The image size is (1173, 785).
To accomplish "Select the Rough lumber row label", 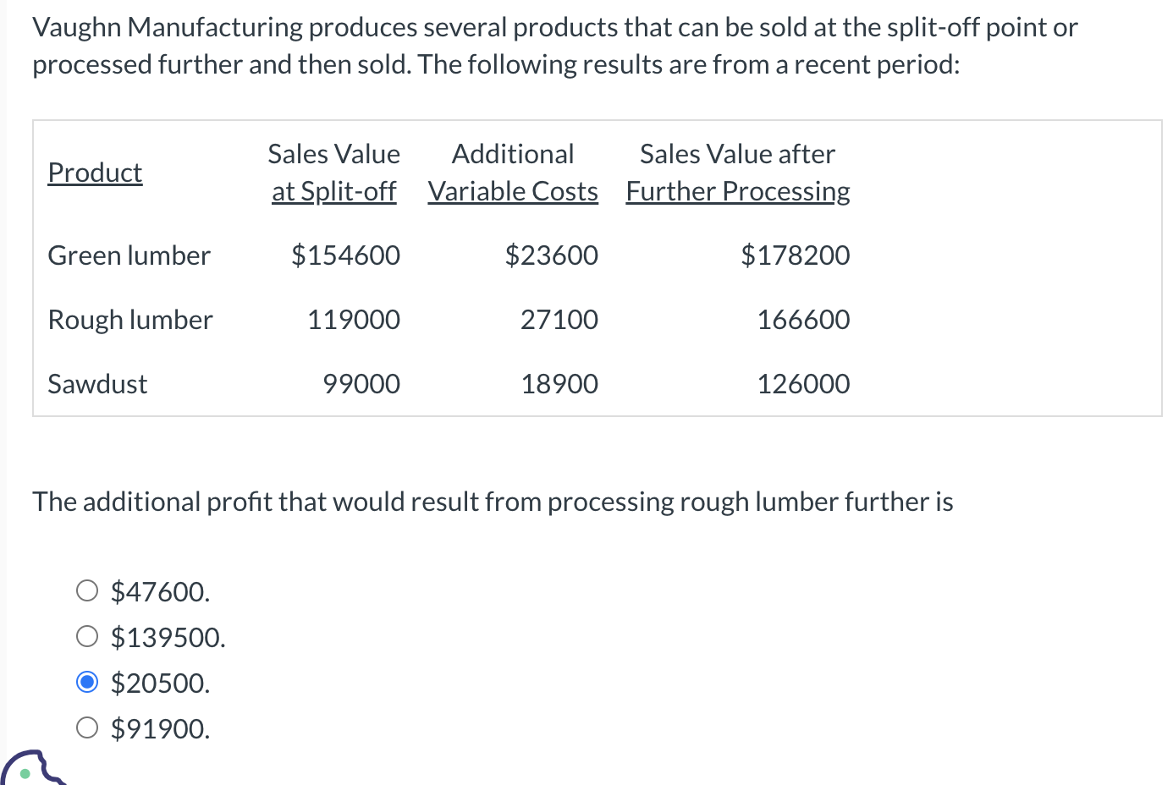I will coord(130,320).
